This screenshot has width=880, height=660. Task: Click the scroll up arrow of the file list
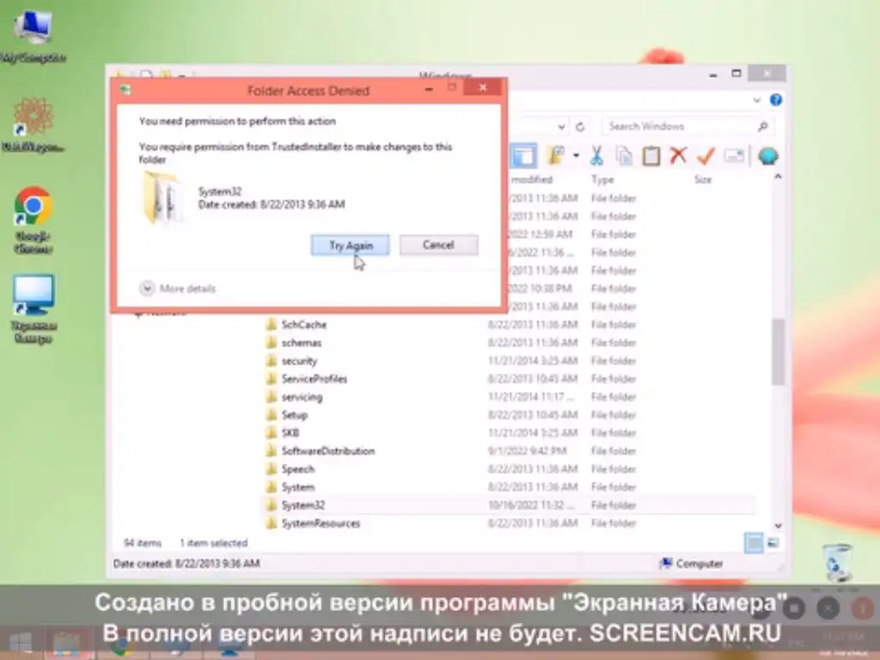[x=778, y=177]
